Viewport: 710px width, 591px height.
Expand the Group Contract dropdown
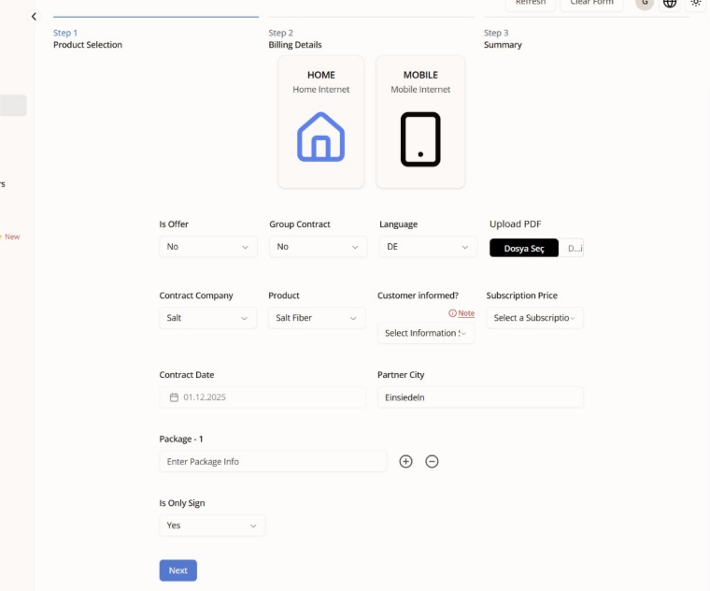(318, 247)
